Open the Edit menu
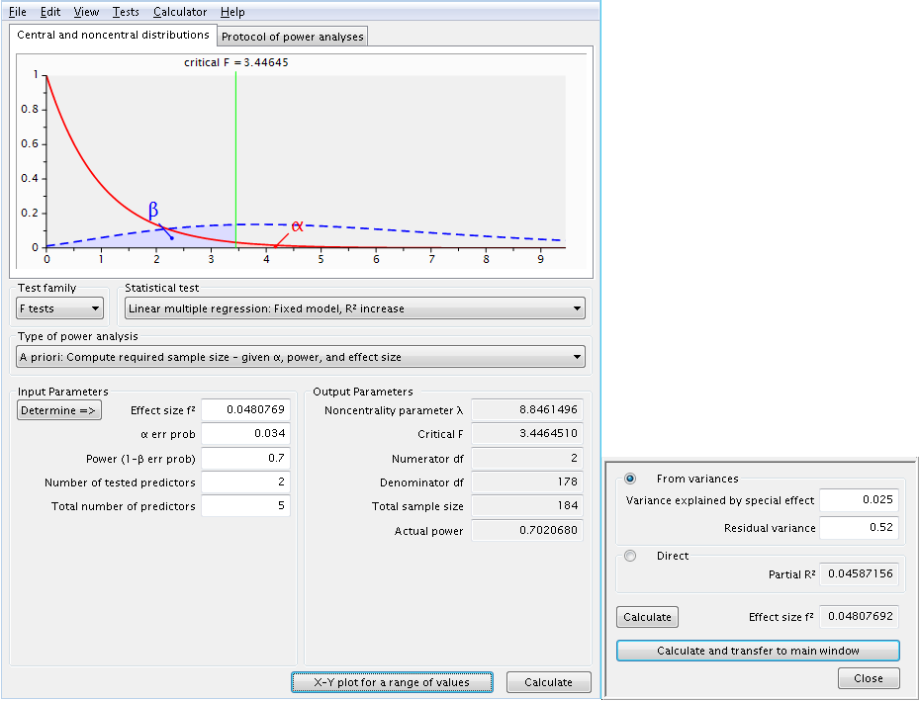919x701 pixels. 50,12
